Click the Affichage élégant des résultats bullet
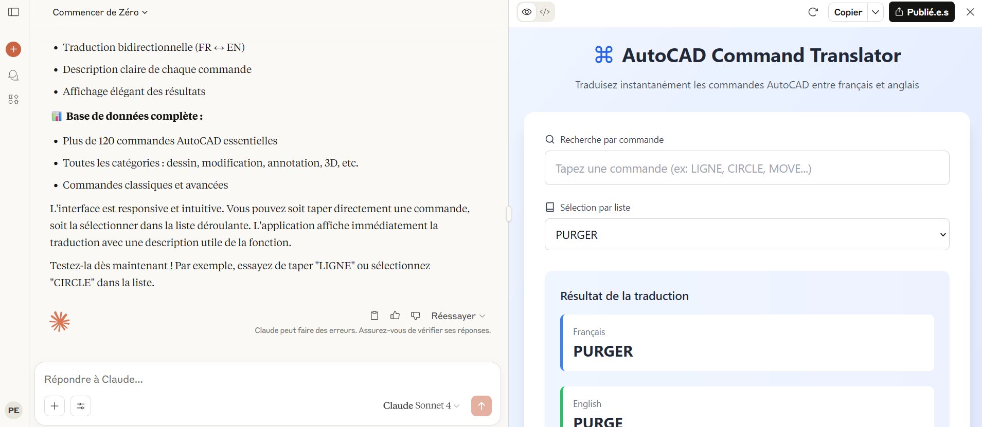Viewport: 982px width, 427px height. [x=134, y=91]
